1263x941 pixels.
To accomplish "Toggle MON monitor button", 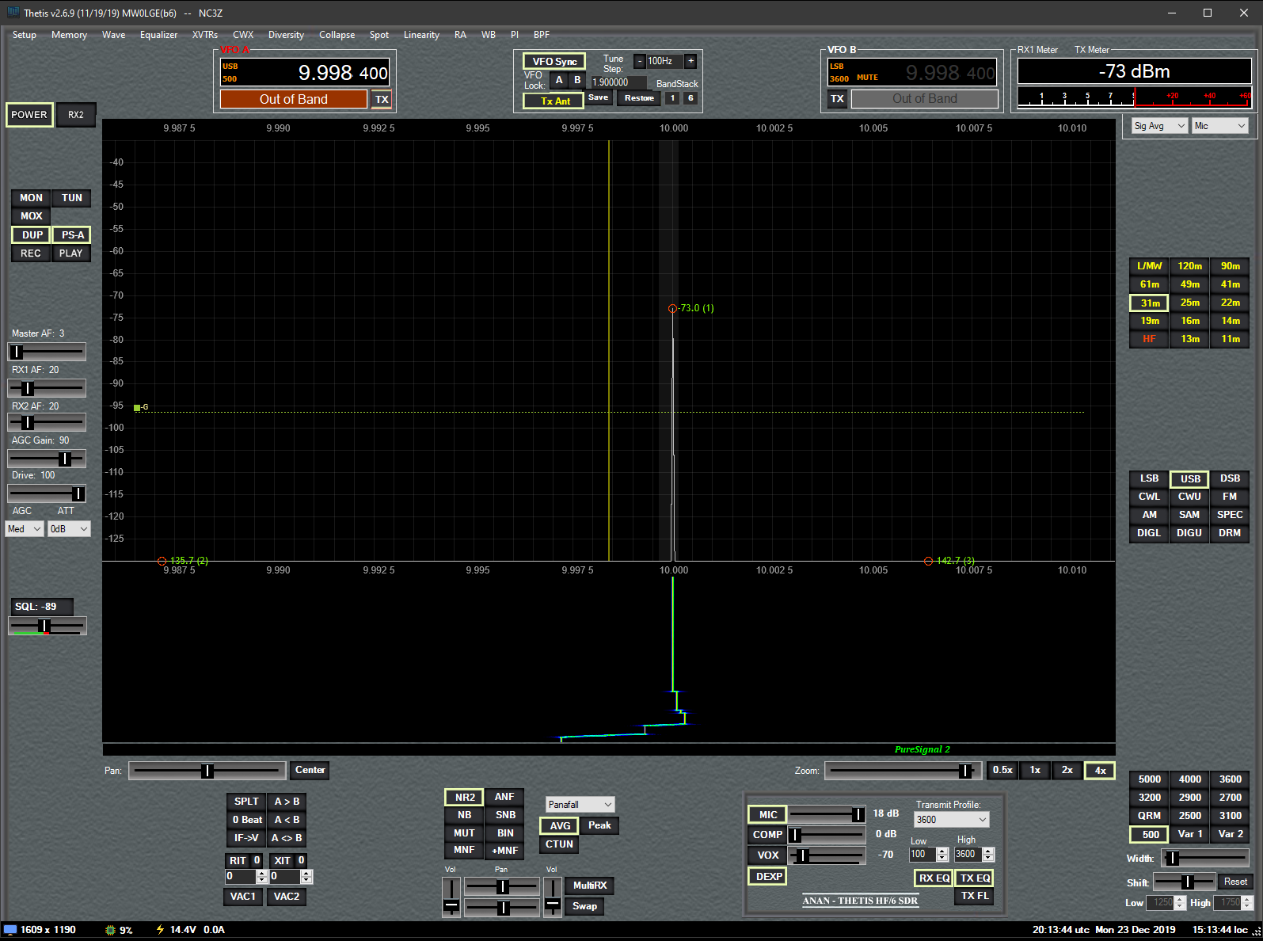I will pyautogui.click(x=31, y=198).
